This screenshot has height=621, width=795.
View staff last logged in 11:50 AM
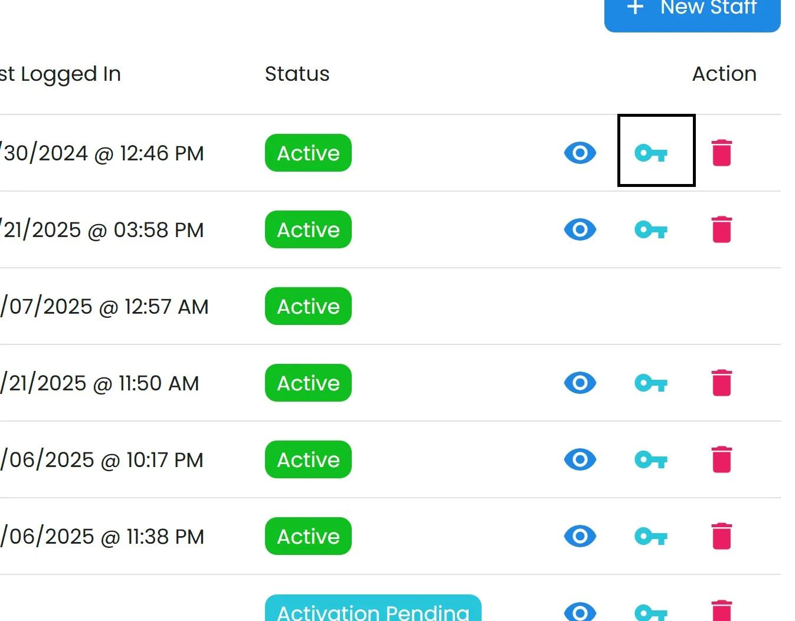(580, 383)
